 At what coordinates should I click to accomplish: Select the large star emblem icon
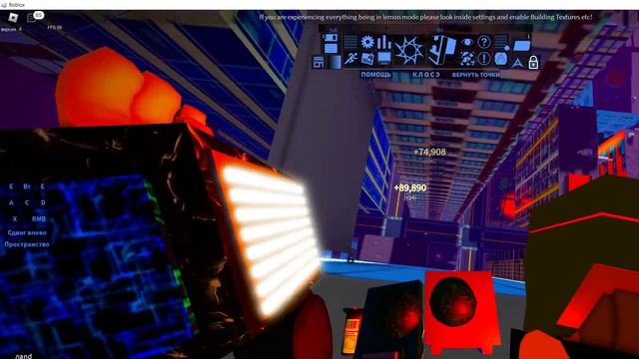(x=408, y=51)
